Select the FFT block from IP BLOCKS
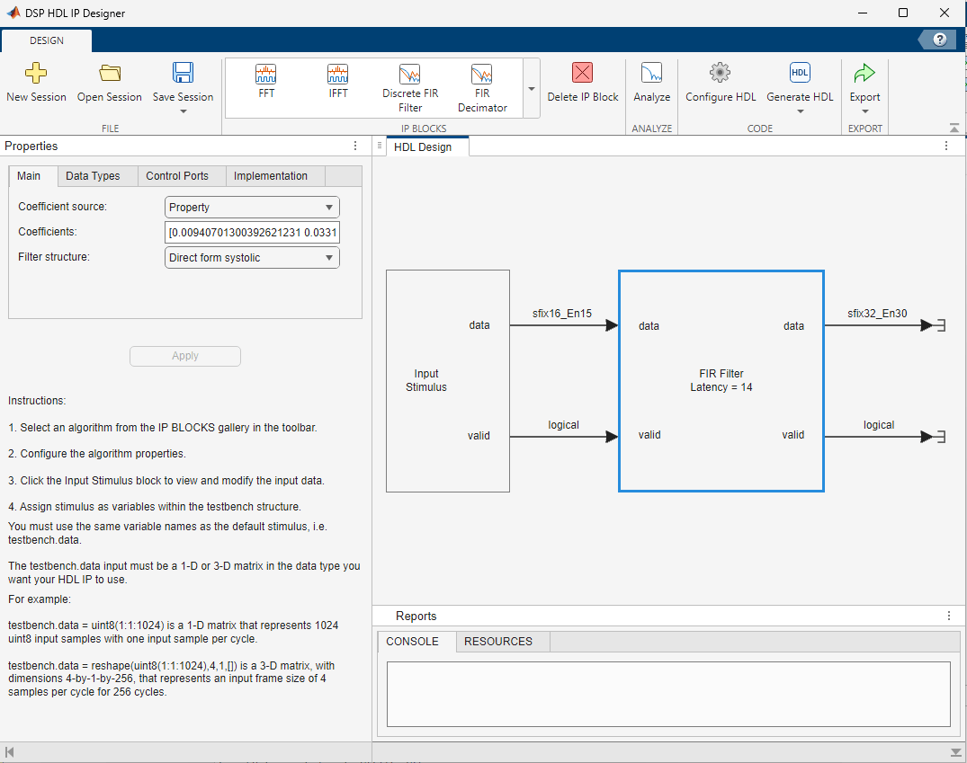The width and height of the screenshot is (967, 763). pyautogui.click(x=266, y=81)
